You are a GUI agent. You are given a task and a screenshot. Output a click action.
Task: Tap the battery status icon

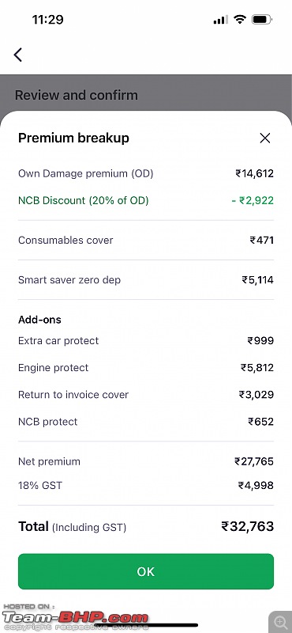click(262, 19)
